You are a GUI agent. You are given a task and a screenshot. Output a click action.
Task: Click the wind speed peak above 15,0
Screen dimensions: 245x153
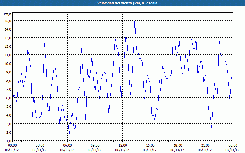tap(135, 18)
